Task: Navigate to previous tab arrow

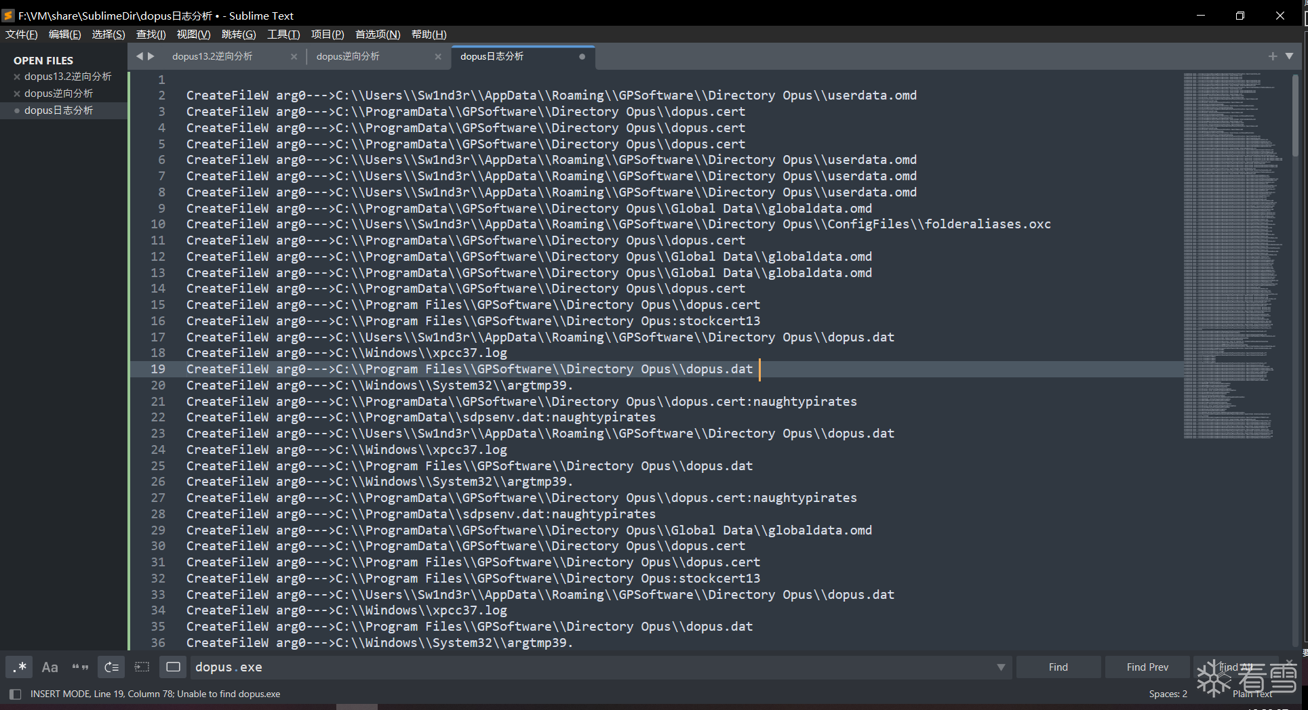Action: point(140,56)
